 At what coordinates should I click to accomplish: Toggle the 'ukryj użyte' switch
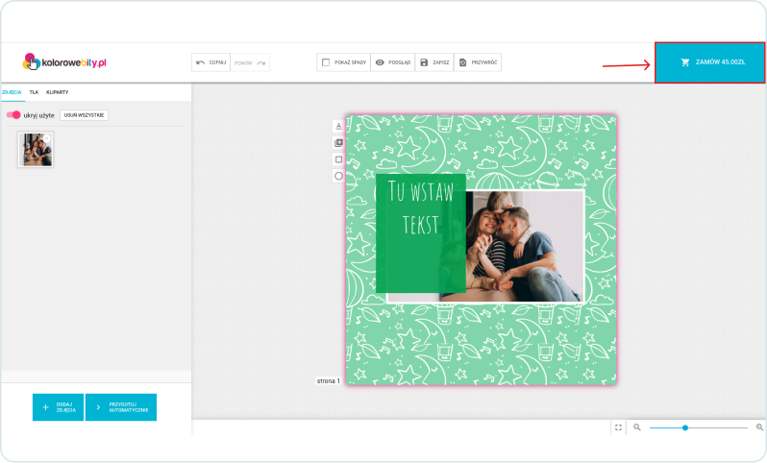pyautogui.click(x=13, y=115)
